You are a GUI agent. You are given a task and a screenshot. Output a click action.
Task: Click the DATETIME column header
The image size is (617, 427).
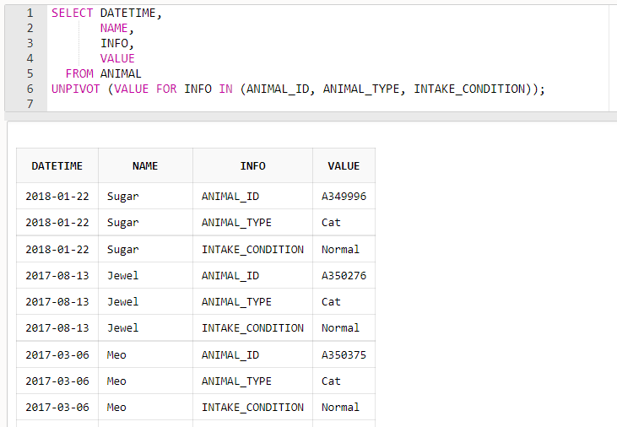[x=57, y=165]
